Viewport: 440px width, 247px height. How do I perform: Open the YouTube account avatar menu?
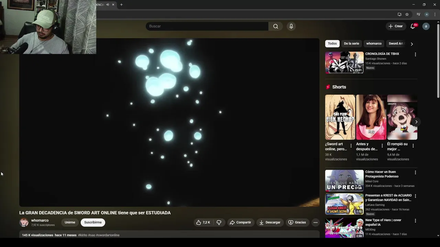click(426, 26)
